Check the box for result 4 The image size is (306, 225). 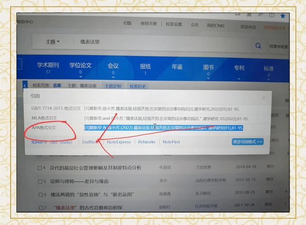(40, 168)
